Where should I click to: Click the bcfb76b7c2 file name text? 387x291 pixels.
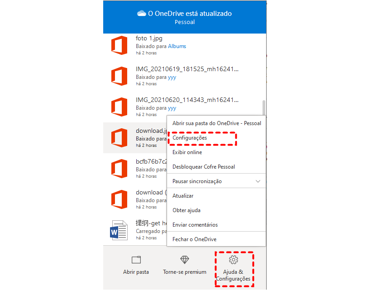pos(151,161)
